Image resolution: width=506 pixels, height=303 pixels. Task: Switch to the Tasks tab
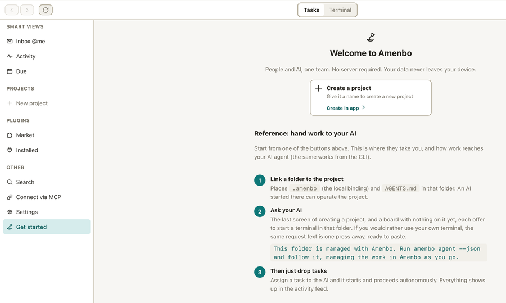(311, 10)
